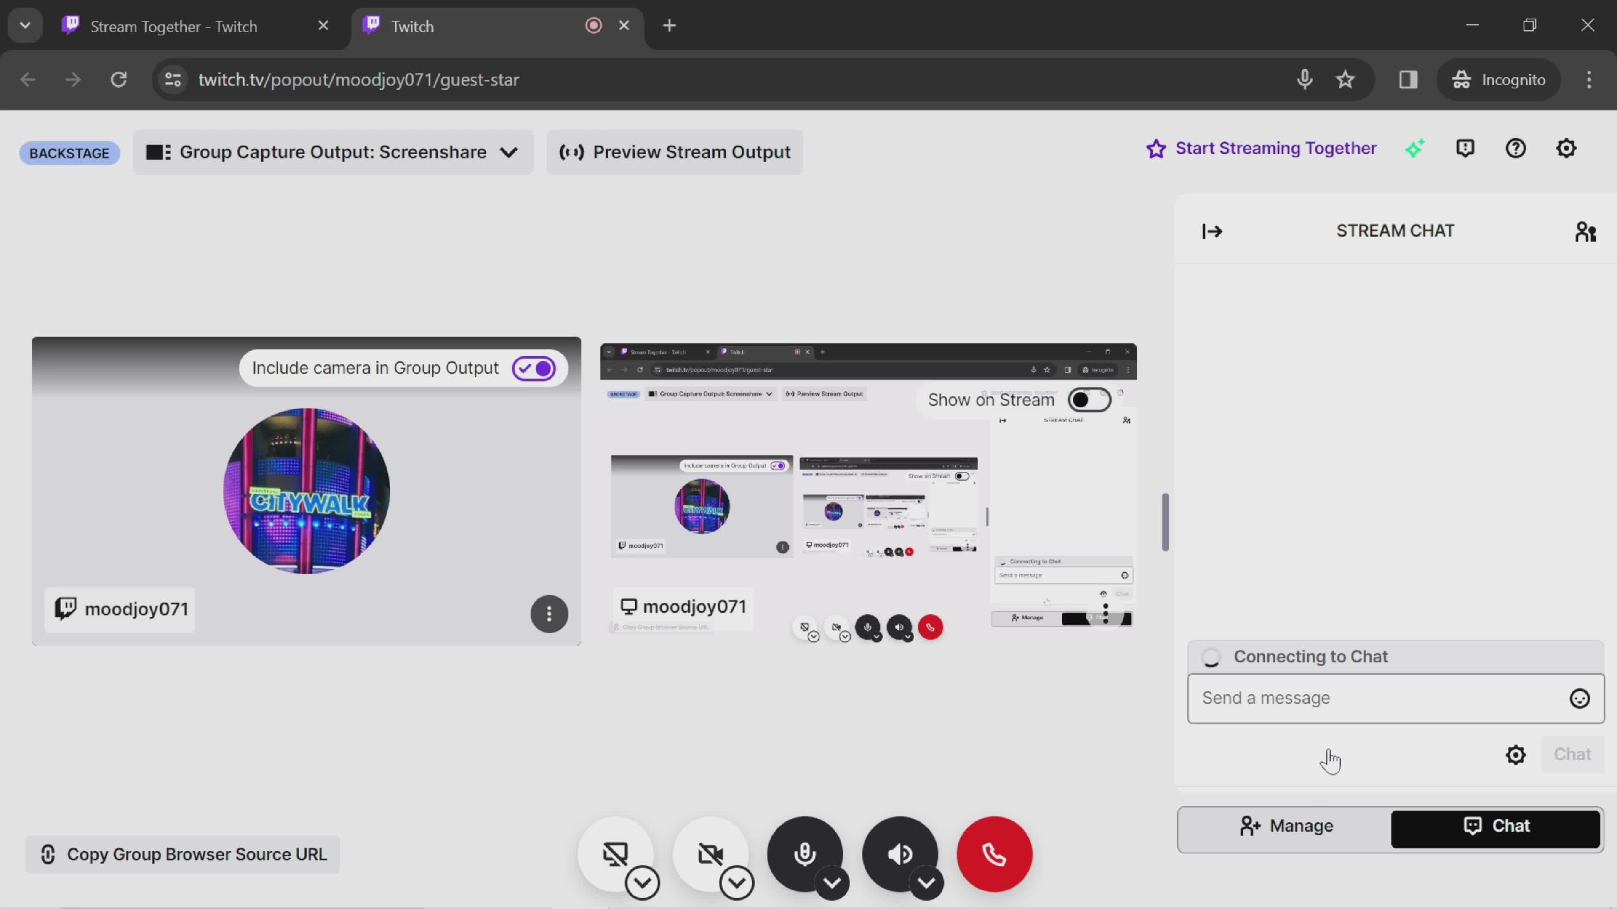Open the emote picker smiley icon
This screenshot has height=909, width=1617.
1580,698
